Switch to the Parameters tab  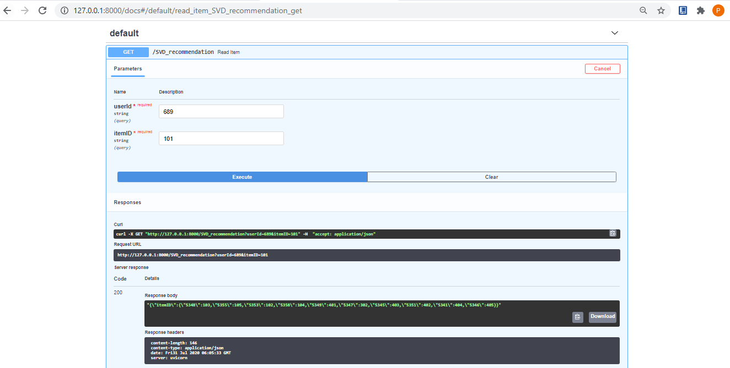point(127,69)
